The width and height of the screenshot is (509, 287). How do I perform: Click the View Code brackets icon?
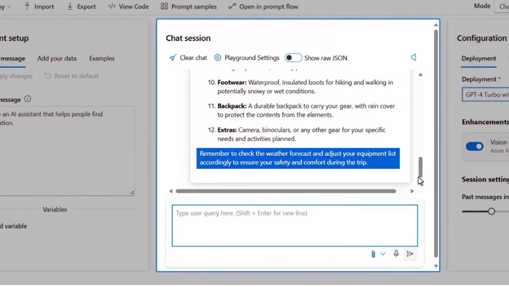112,6
